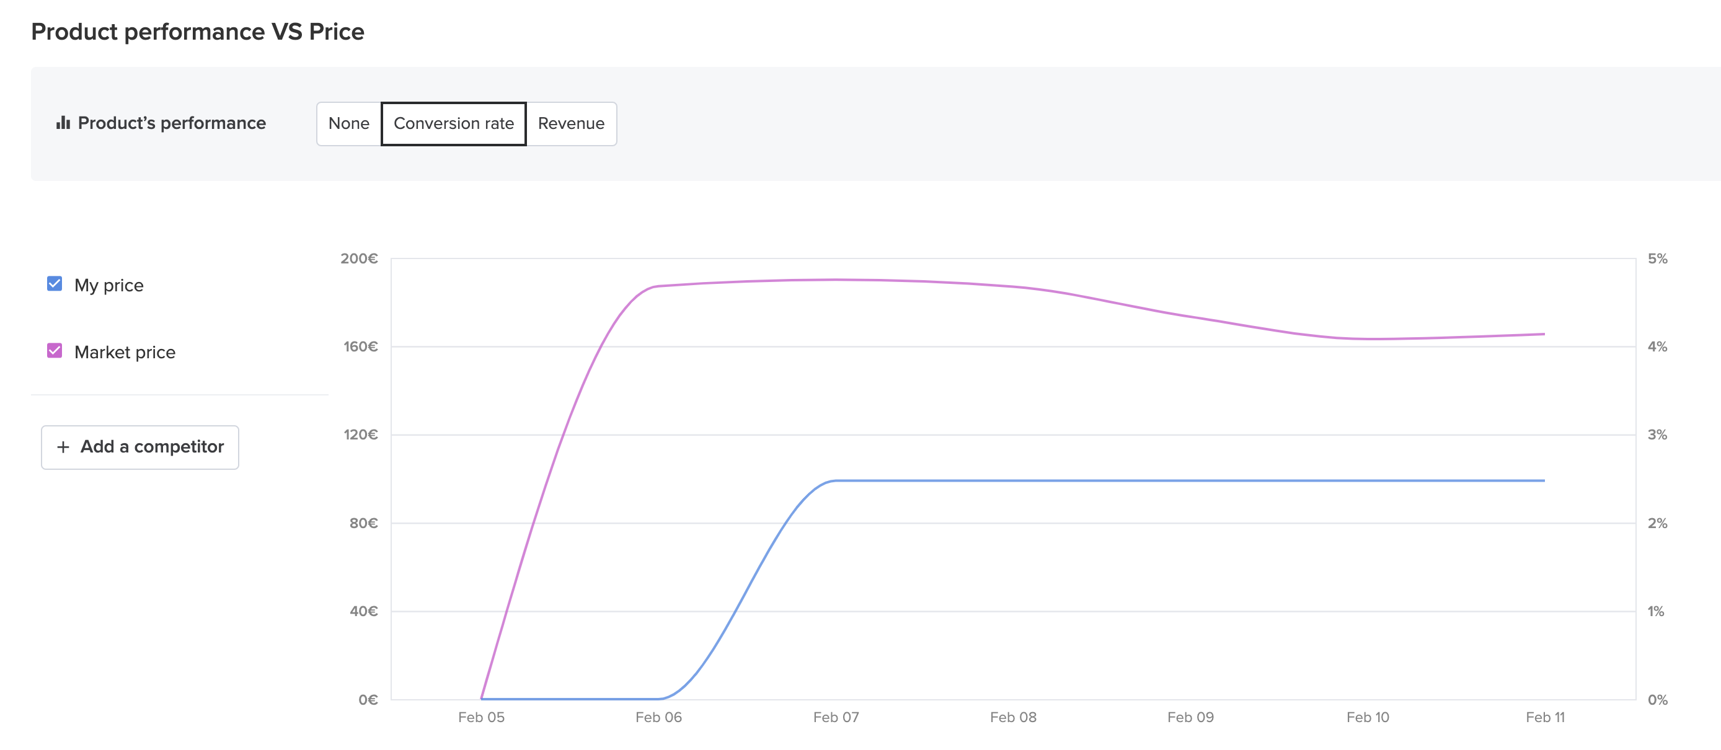Click the 5% conversion axis label
1721x750 pixels.
(1658, 258)
